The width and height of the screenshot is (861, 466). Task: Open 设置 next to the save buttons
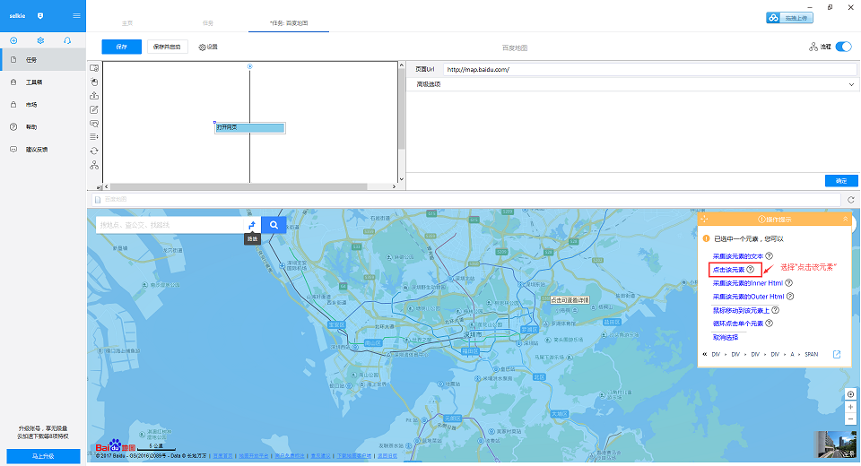(208, 47)
